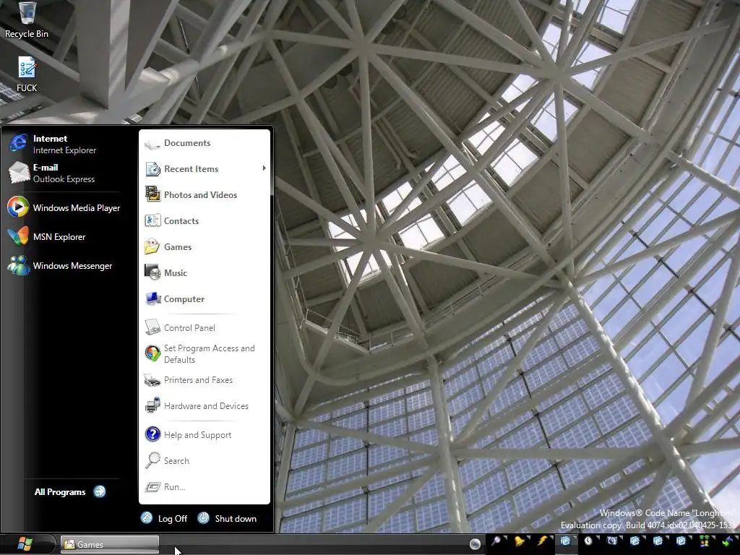The height and width of the screenshot is (555, 740).
Task: Click the 'Set Program Access and Defaults' text
Action: click(209, 354)
